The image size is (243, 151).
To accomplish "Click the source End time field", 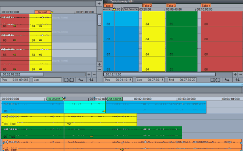I will [182, 80].
